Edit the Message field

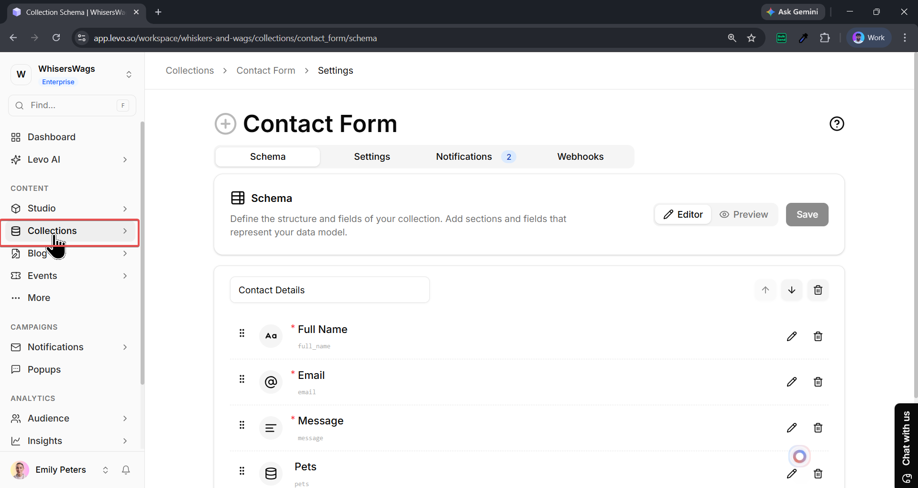click(x=791, y=428)
